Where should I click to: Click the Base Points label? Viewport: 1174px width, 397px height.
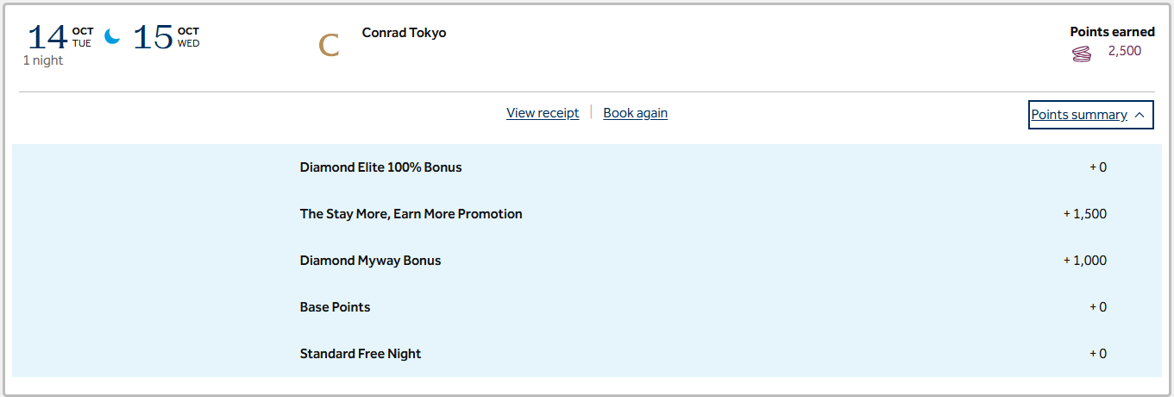pyautogui.click(x=335, y=307)
